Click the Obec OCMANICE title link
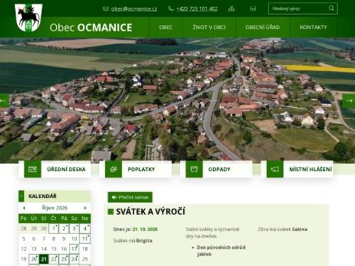 pyautogui.click(x=91, y=28)
